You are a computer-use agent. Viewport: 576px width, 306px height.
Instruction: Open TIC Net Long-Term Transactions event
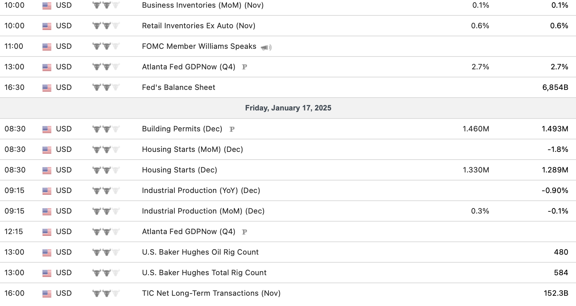pyautogui.click(x=211, y=294)
